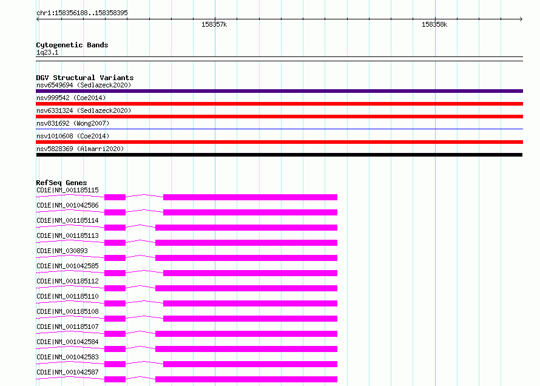Click transcript label CD1E|NM_001185114

point(67,220)
